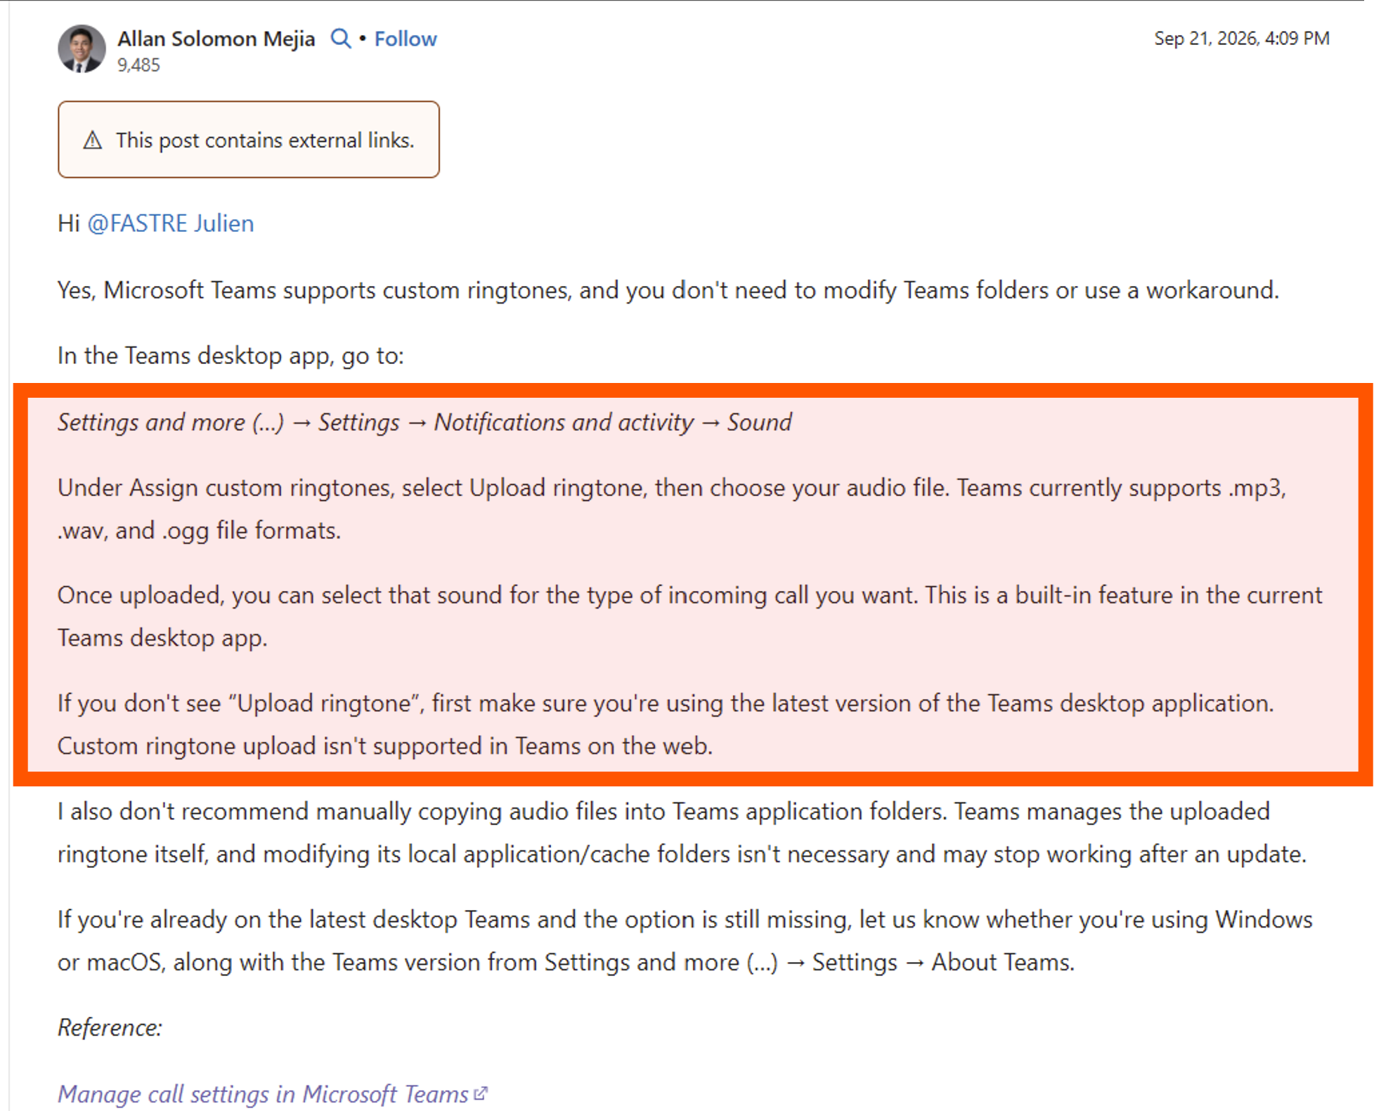Click the 'I also don't recommend' paragraph
This screenshot has width=1374, height=1111.
682,833
